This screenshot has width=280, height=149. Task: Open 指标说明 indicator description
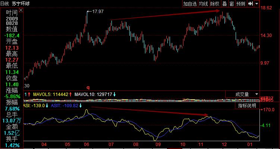pyautogui.click(x=247, y=106)
